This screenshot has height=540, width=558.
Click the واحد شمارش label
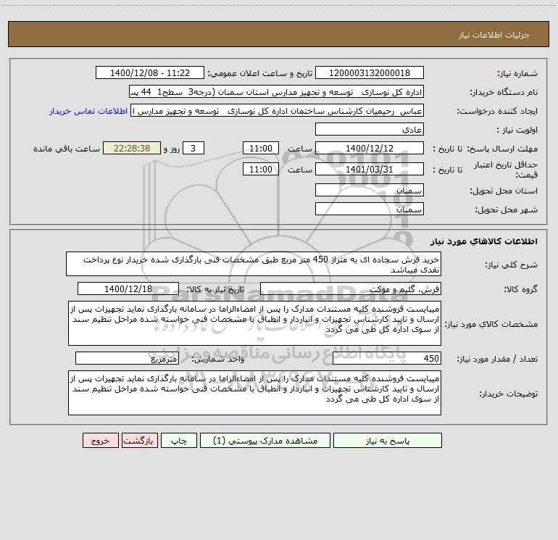click(x=218, y=359)
